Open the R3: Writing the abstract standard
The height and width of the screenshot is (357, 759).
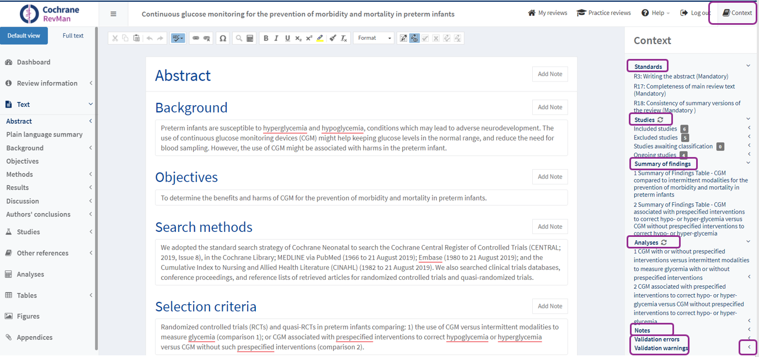click(681, 77)
